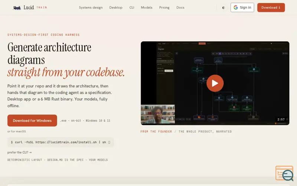Click the Google logo in Sign in button
Viewport: 297px width, 186px height.
(x=236, y=7)
